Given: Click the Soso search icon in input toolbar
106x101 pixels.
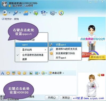Looking at the screenshot, I should coord(43,73).
